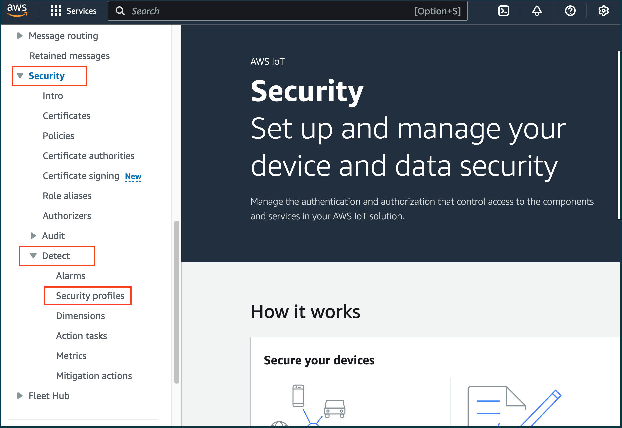Open Certificate authorities
Screen dimensions: 622x428
pos(89,156)
